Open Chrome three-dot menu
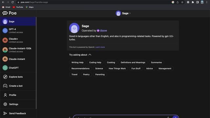The image size is (210, 118). point(207,2)
